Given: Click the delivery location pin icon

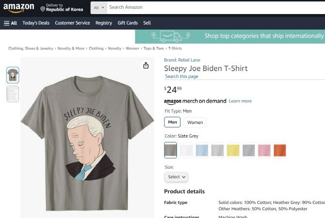Looking at the screenshot, I should tap(43, 9).
